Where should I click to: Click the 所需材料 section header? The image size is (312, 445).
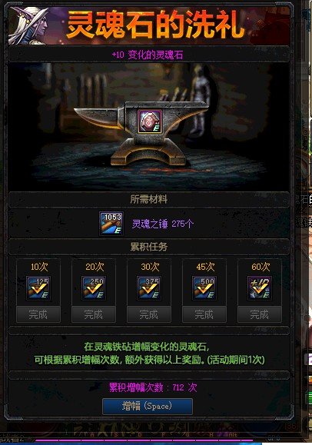coord(149,200)
